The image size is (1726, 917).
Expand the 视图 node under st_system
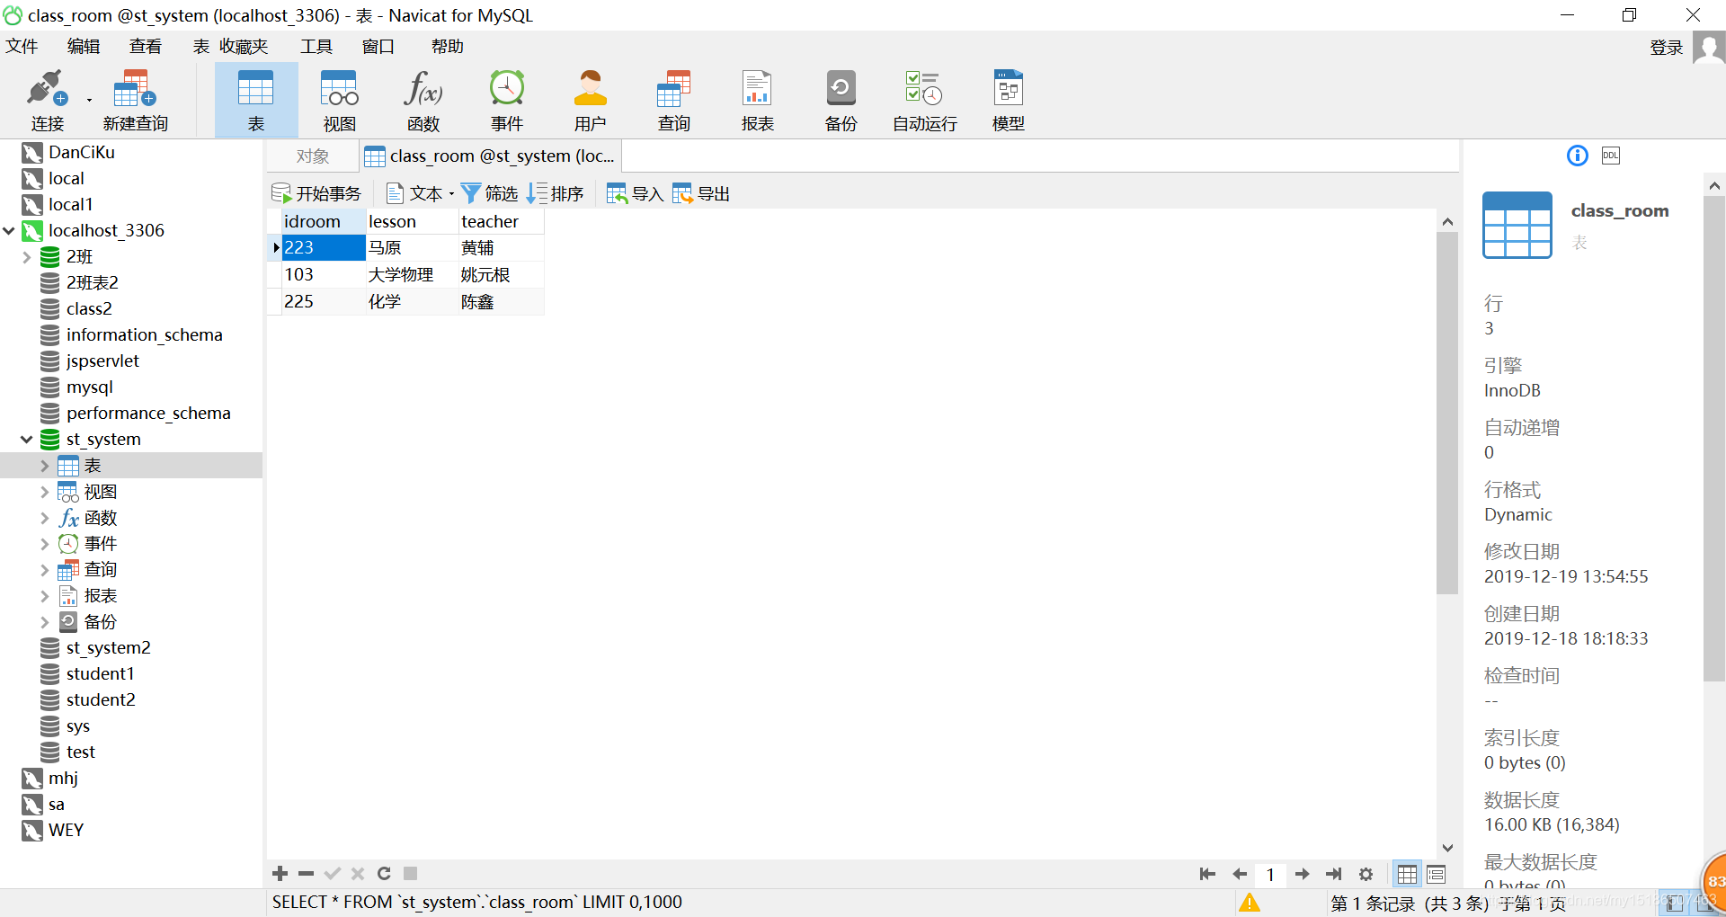(x=44, y=492)
